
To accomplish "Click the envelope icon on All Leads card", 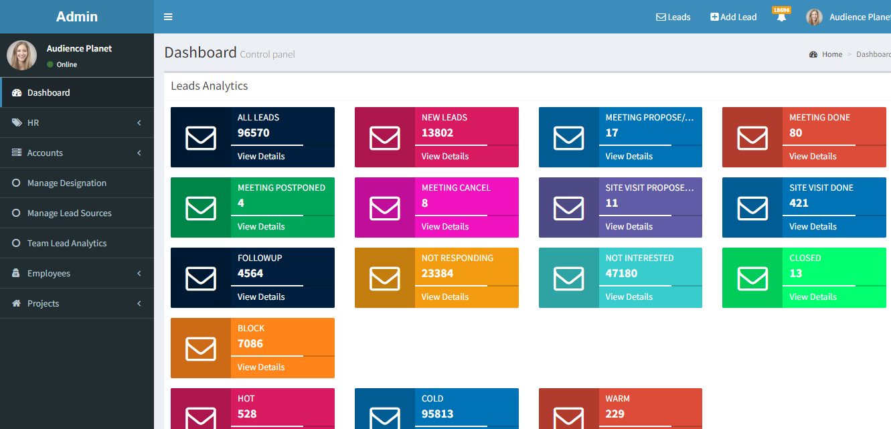I will pos(201,138).
